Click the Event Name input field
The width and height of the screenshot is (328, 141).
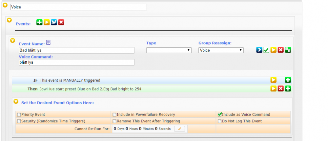[x=76, y=50]
